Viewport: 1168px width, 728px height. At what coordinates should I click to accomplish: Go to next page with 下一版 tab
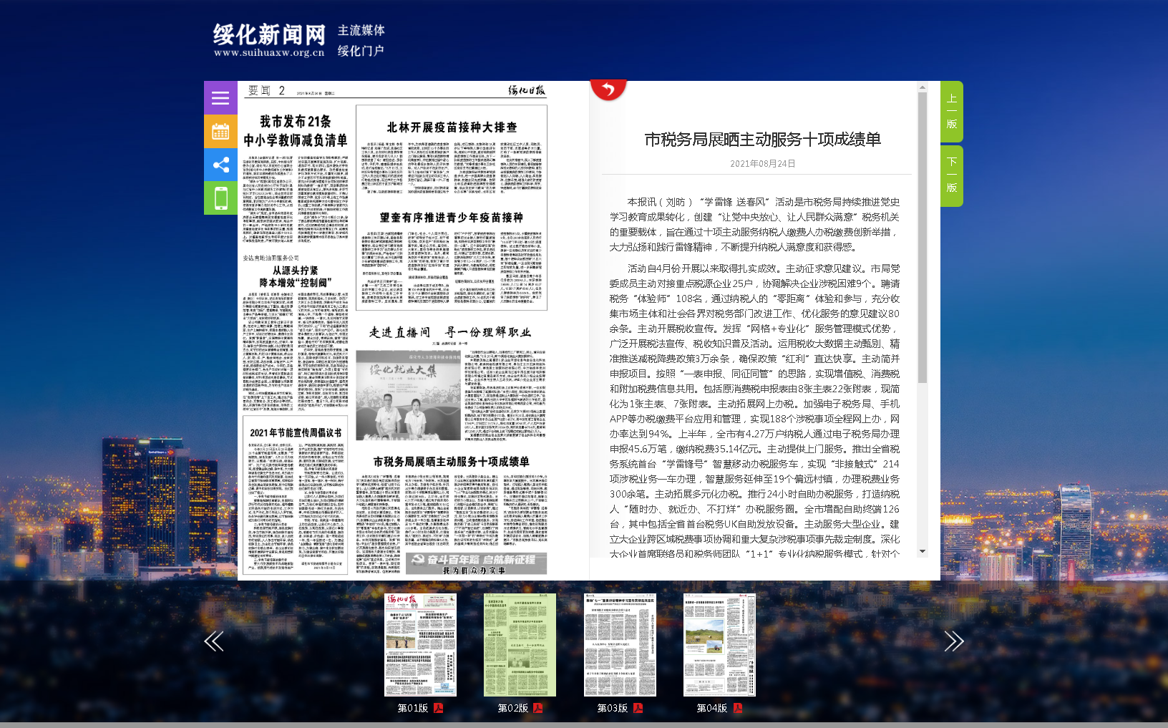[951, 175]
